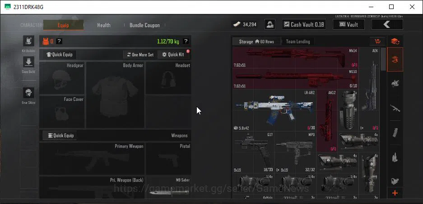423x204 pixels.
Task: Click the orange armor vest icon
Action: click(x=46, y=41)
